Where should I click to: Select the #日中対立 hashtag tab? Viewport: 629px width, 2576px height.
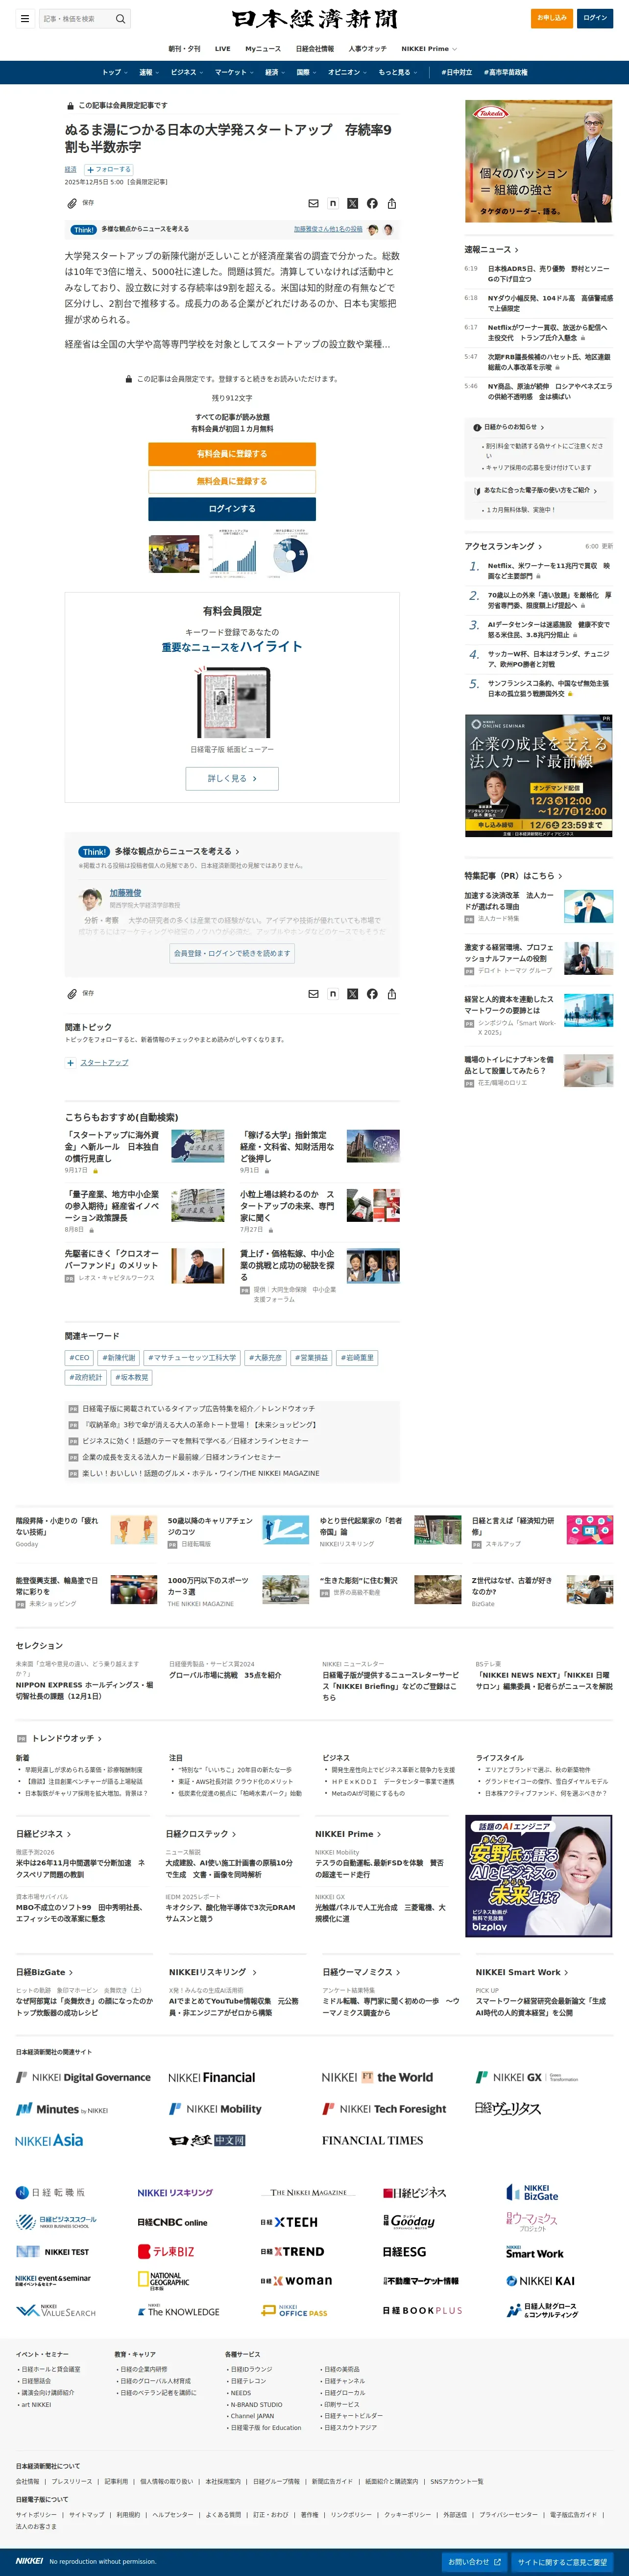456,72
